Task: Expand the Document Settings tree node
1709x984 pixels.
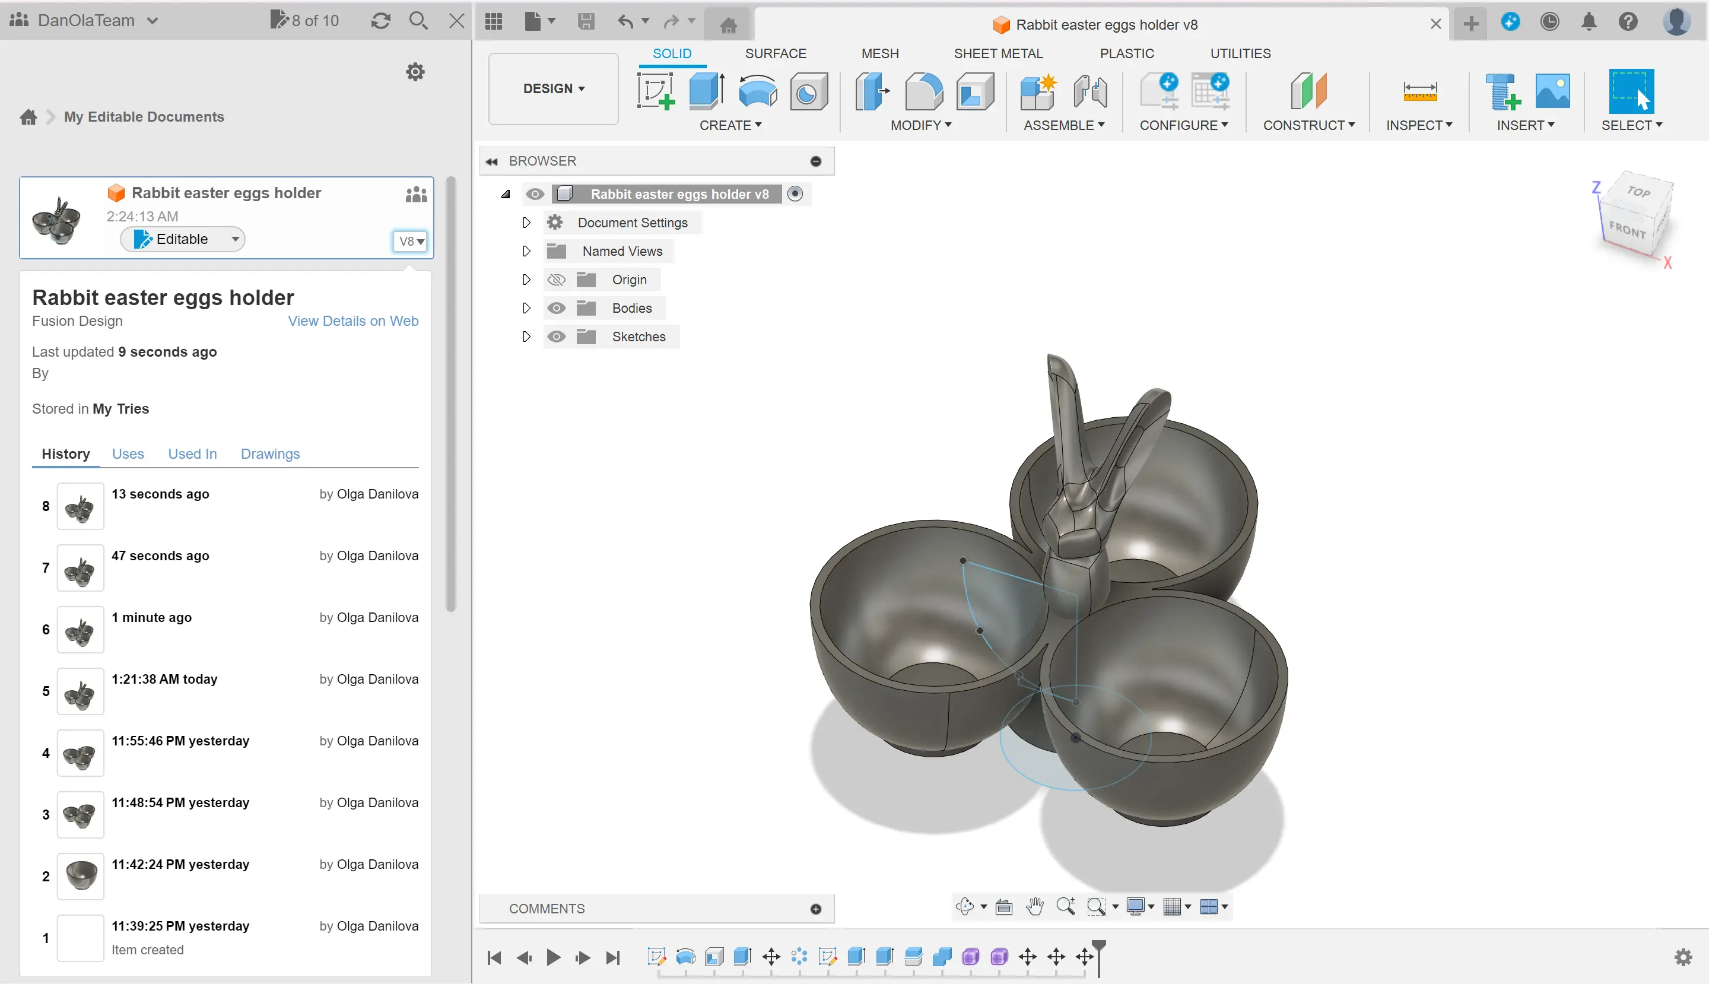Action: 526,223
